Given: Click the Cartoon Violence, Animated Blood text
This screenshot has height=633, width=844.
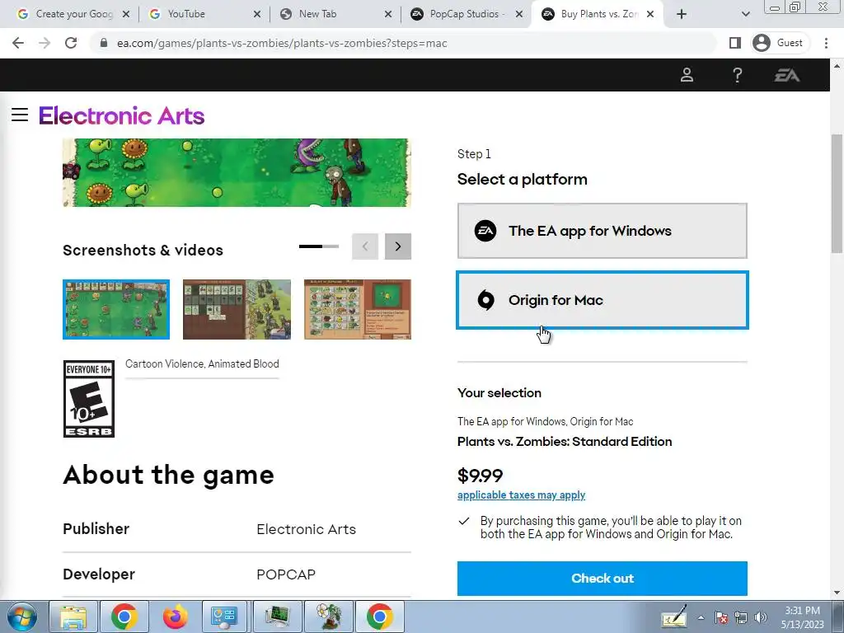Looking at the screenshot, I should 203,363.
